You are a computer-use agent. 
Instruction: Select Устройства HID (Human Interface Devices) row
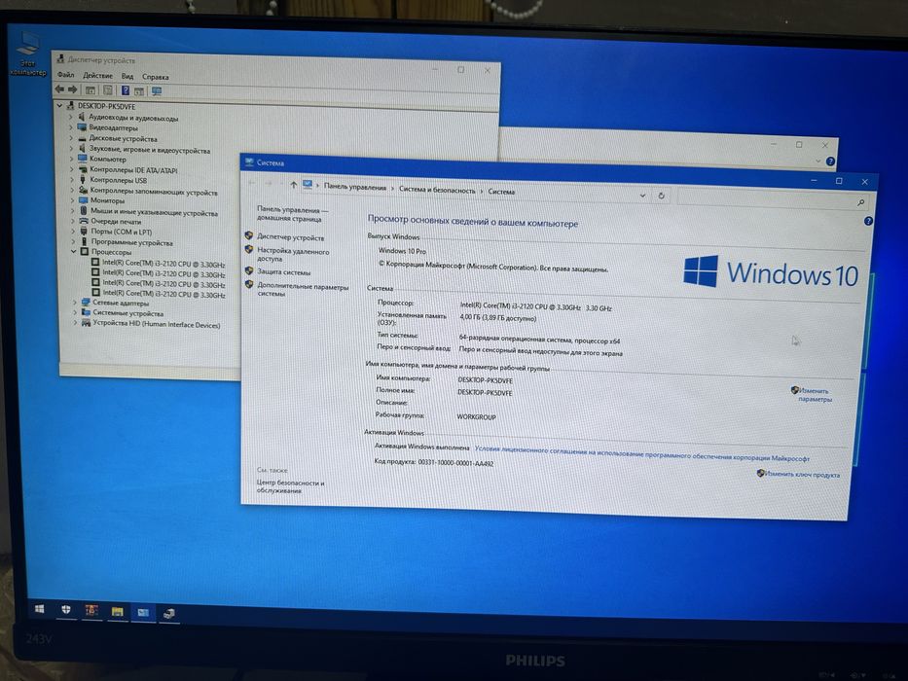(157, 324)
